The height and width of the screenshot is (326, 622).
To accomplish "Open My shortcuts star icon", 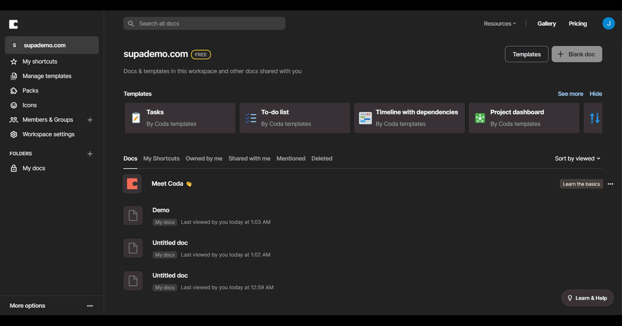I will 13,62.
